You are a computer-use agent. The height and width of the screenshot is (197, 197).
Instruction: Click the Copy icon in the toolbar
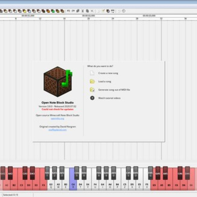point(78,11)
